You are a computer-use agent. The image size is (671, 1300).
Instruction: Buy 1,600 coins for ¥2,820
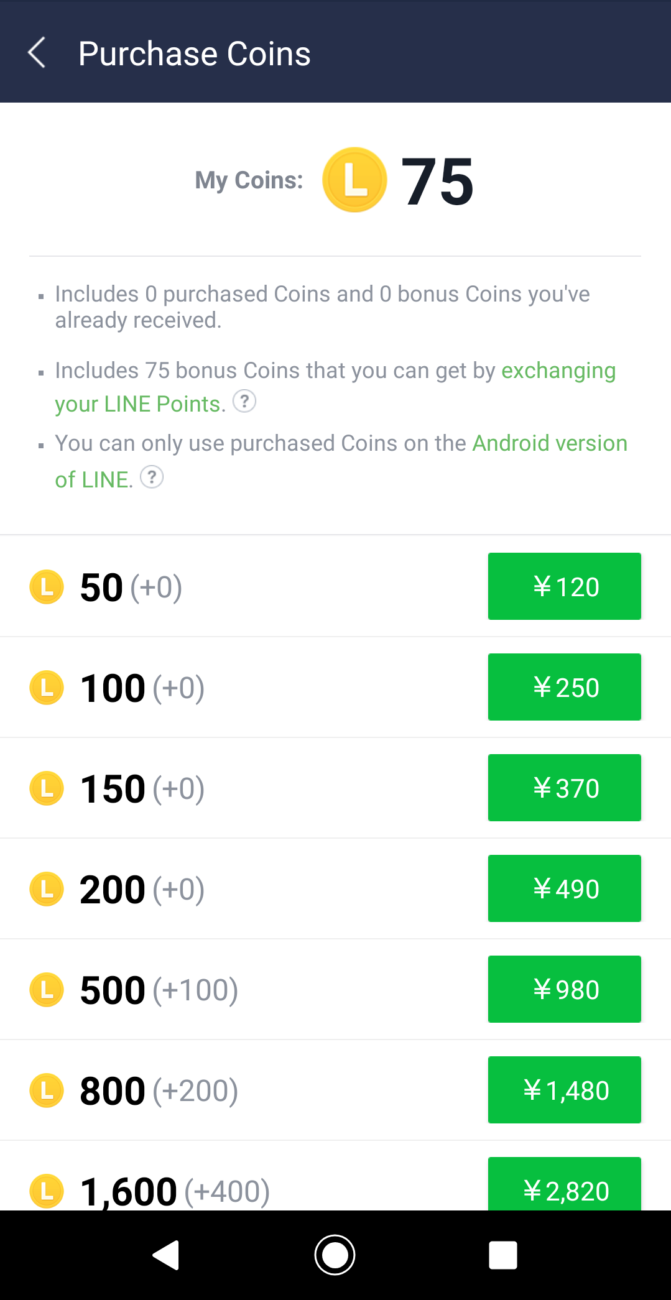pyautogui.click(x=564, y=1185)
